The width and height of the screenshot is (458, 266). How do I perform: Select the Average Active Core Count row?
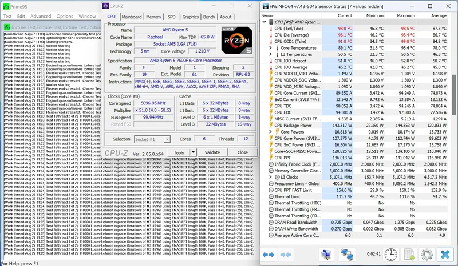pos(354,235)
